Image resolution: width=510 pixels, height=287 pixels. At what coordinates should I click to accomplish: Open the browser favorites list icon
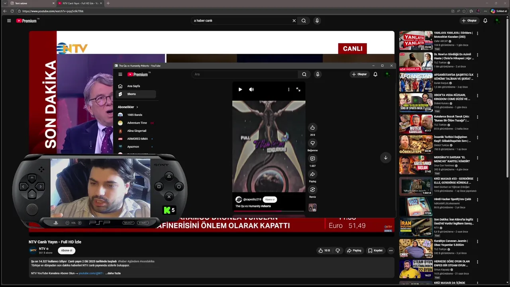[x=471, y=11]
